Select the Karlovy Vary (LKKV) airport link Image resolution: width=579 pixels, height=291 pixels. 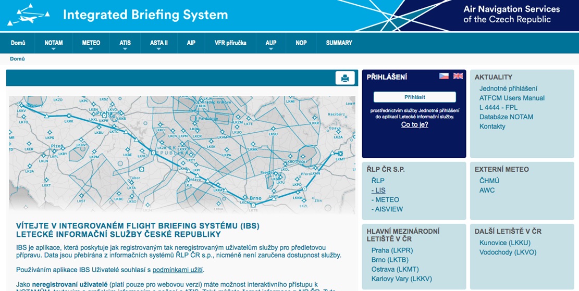click(x=402, y=279)
